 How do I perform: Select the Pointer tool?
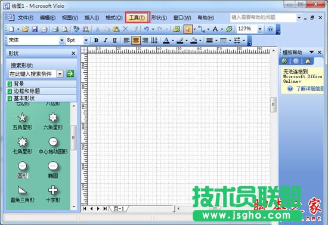[x=188, y=29]
